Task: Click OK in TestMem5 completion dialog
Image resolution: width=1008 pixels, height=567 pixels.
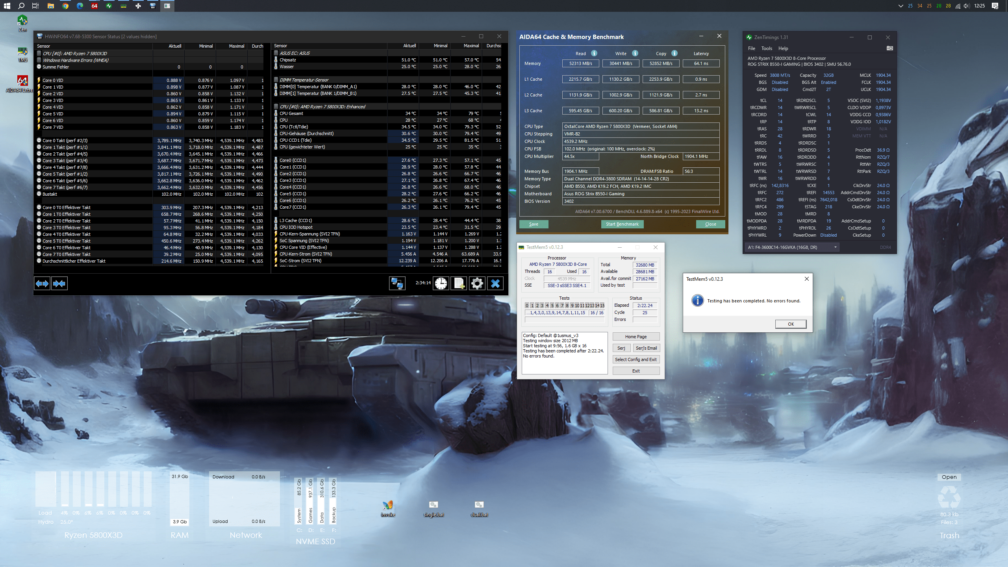Action: 791,324
